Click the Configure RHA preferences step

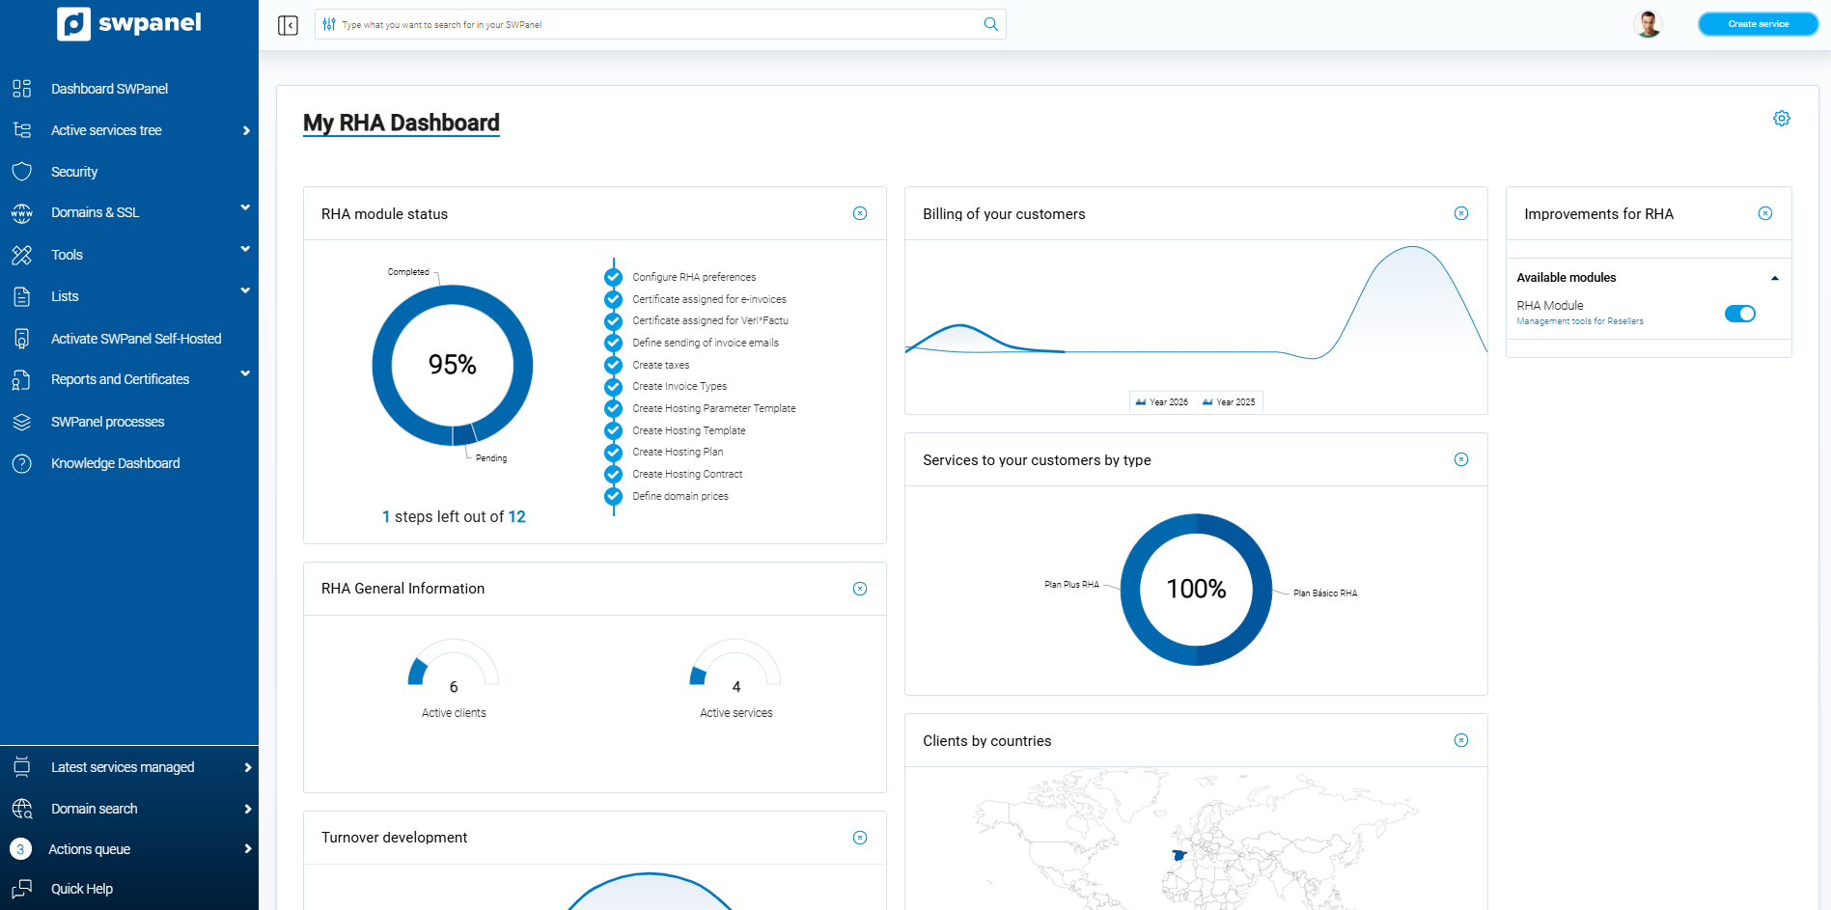coord(693,277)
